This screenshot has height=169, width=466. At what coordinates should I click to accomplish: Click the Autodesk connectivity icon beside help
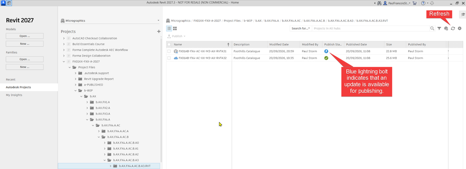(x=432, y=3)
